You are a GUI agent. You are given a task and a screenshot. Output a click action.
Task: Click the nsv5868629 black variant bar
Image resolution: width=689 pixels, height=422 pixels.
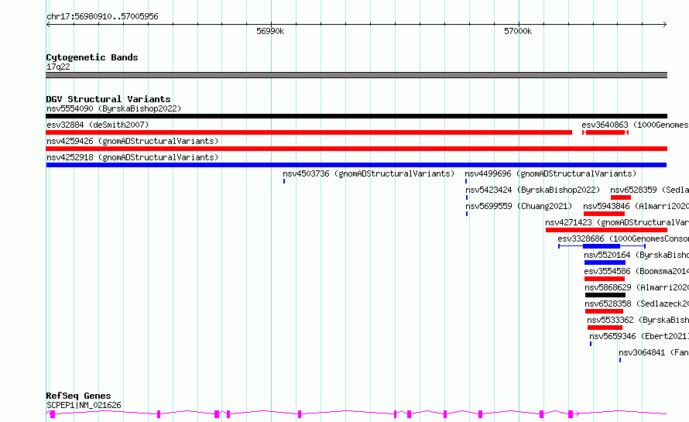pos(605,295)
